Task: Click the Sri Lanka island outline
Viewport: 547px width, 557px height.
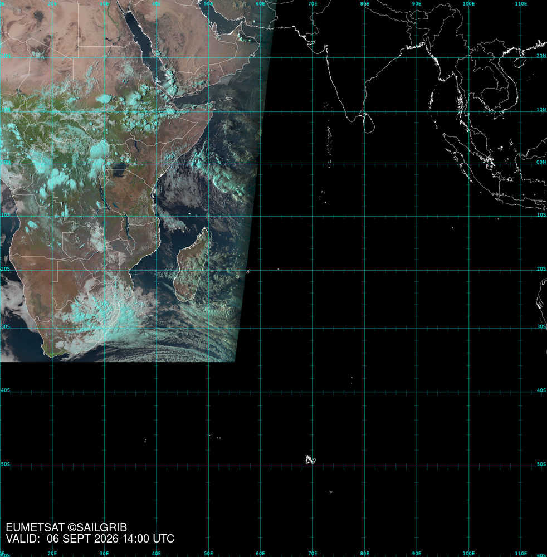Action: pos(369,123)
